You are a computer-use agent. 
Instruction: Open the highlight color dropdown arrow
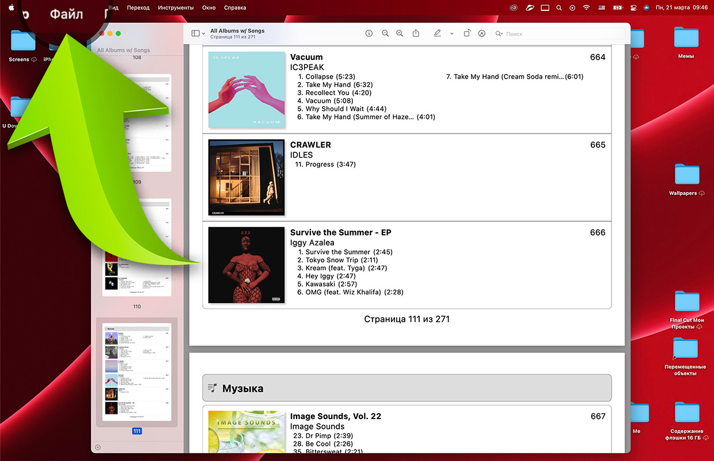click(x=451, y=34)
